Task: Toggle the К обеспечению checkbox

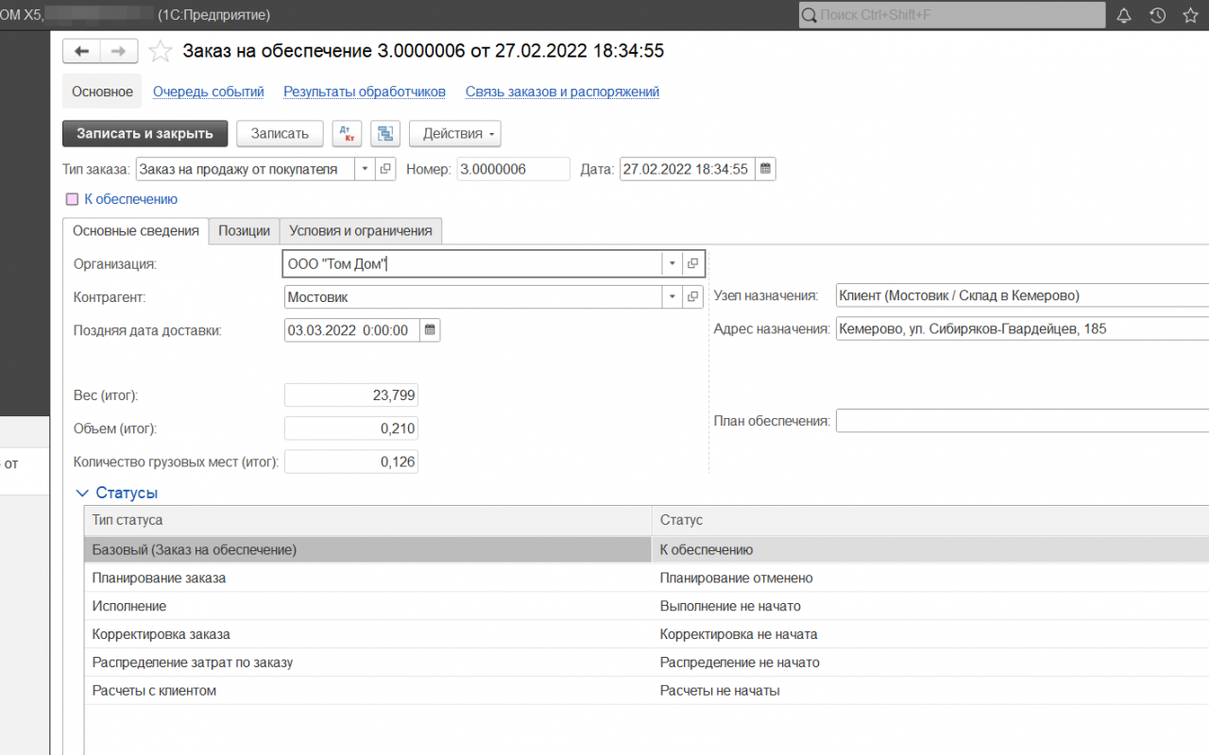Action: 72,199
